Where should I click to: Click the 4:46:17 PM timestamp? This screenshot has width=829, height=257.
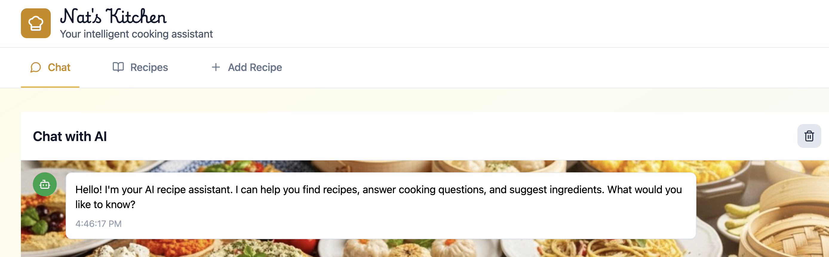click(99, 224)
